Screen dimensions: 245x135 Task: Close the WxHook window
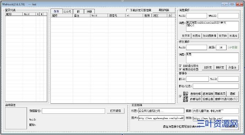pos(240,4)
